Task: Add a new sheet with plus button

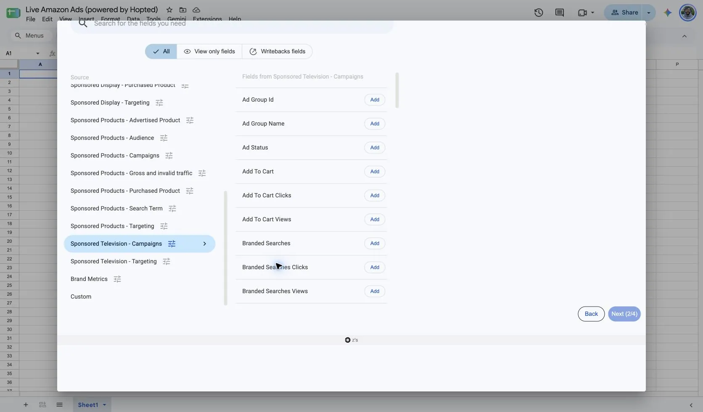Action: tap(26, 405)
